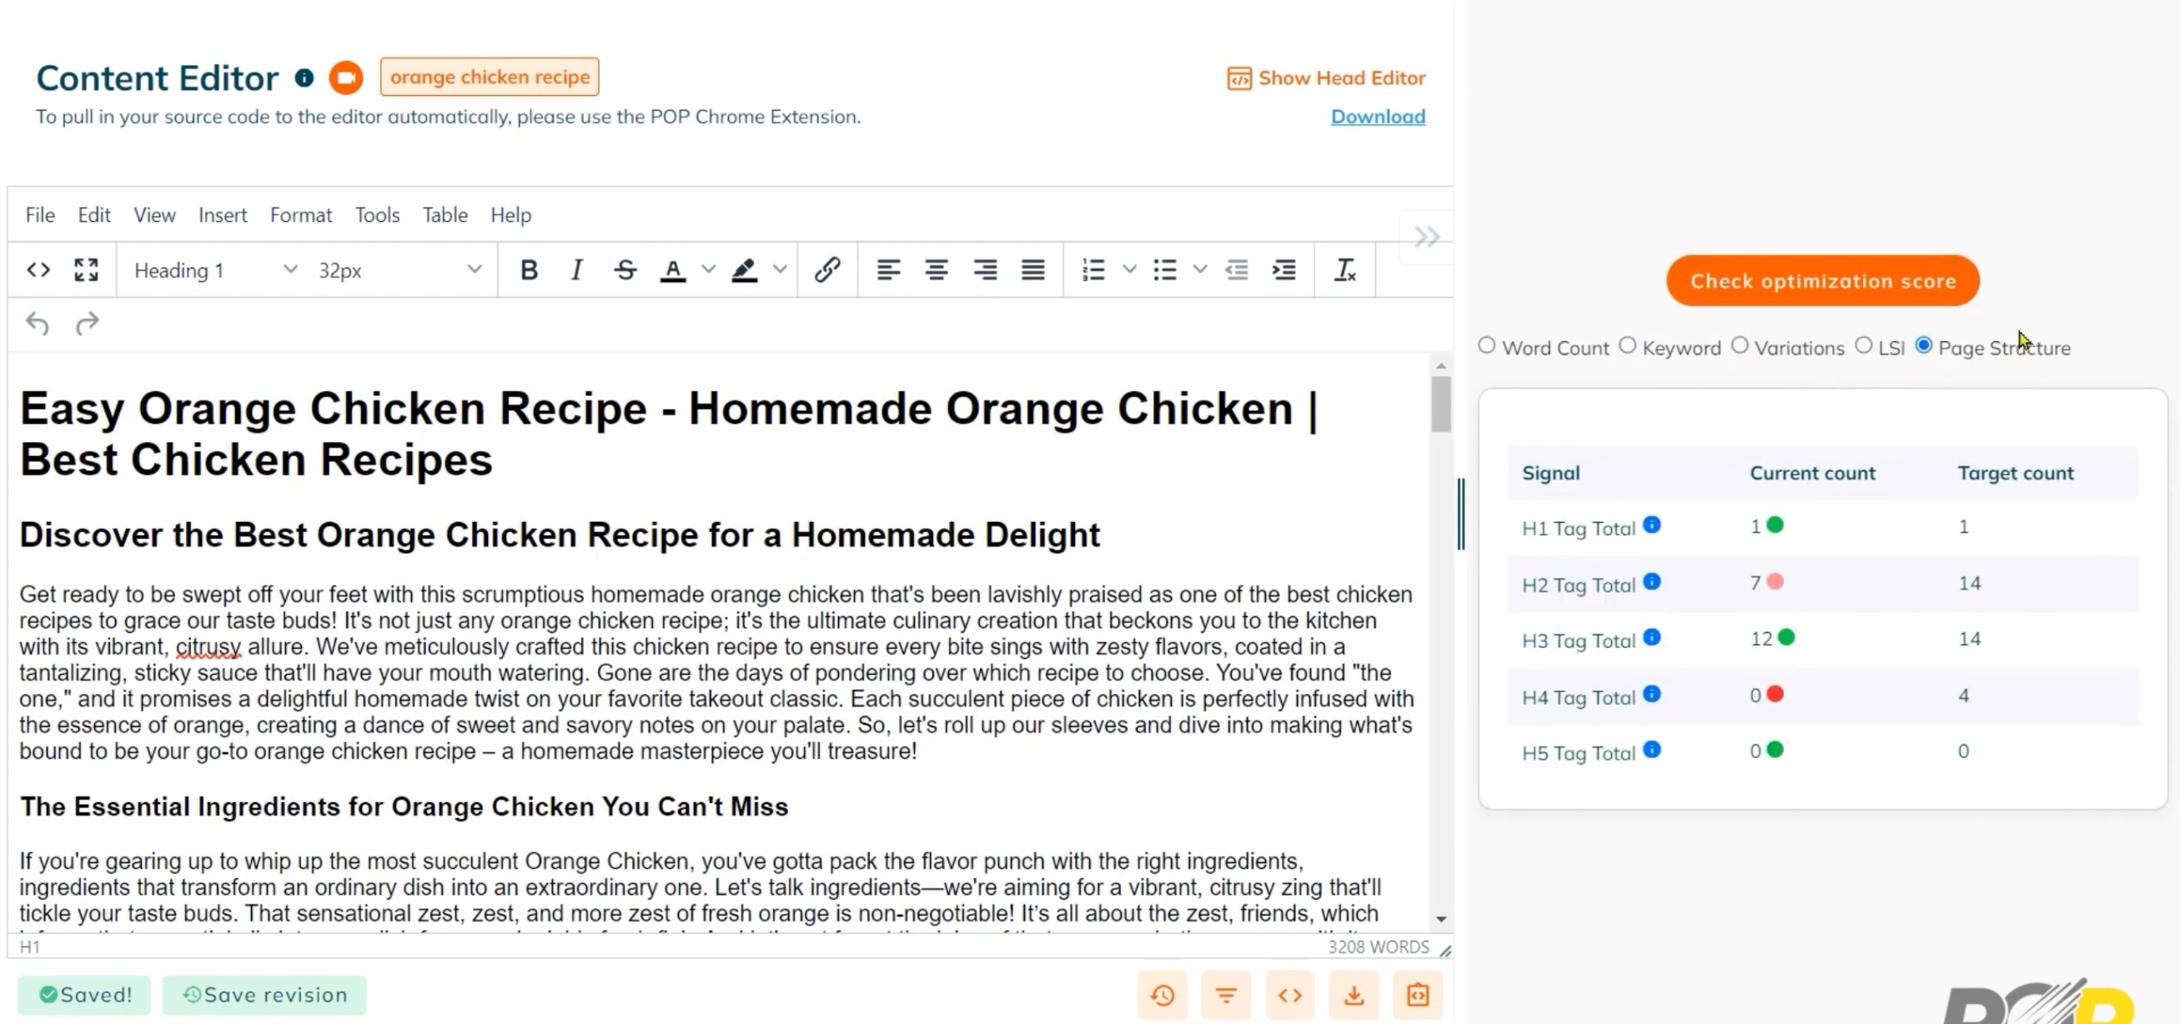The height and width of the screenshot is (1024, 2180).
Task: Click the orange revision history clock button
Action: (1162, 995)
